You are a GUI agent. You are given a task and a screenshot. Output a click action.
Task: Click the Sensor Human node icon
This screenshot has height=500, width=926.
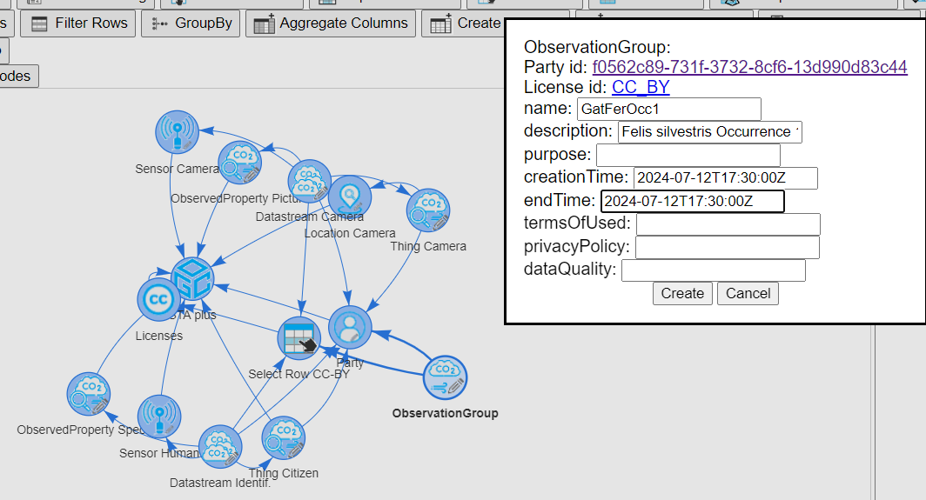[x=158, y=417]
